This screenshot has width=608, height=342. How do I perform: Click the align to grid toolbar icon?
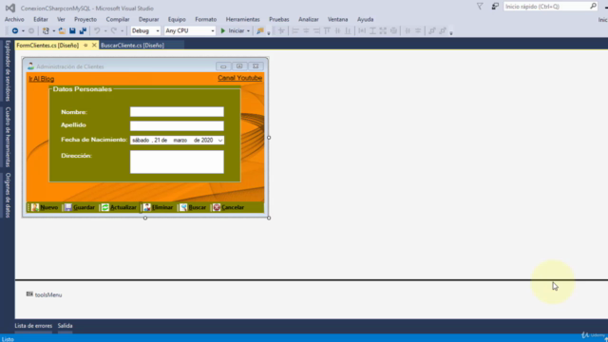(x=281, y=30)
